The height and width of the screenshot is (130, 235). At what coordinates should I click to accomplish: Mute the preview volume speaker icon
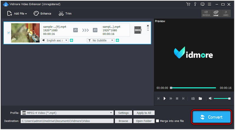pyautogui.click(x=210, y=98)
